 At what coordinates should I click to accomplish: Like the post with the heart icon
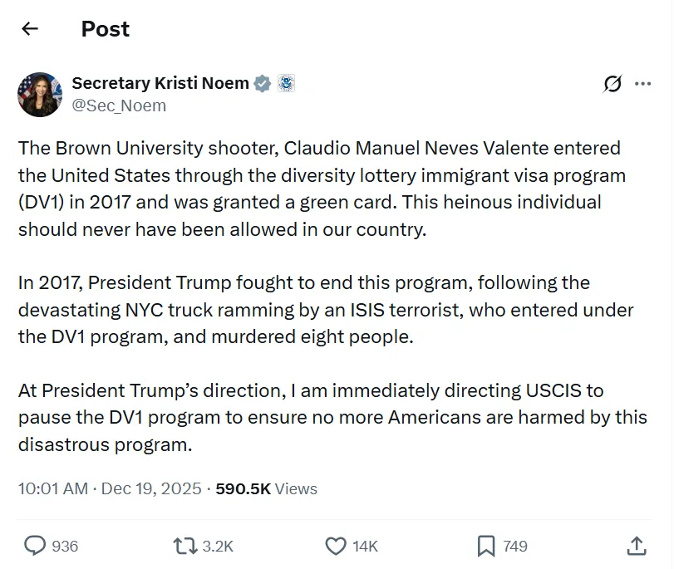[335, 546]
